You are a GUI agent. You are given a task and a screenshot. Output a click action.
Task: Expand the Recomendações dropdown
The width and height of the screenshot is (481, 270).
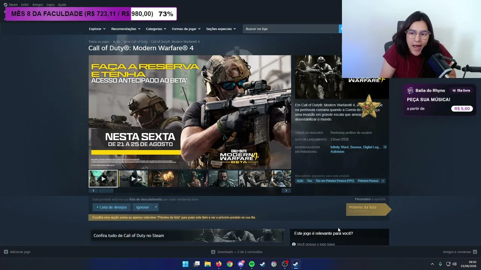point(126,29)
